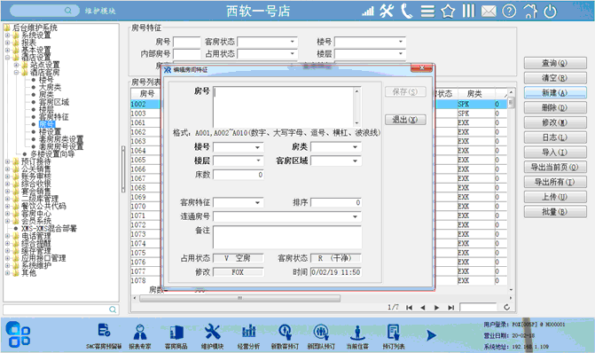Expand the 预订接待 tree node
Image resolution: width=595 pixels, height=353 pixels.
pos(7,161)
